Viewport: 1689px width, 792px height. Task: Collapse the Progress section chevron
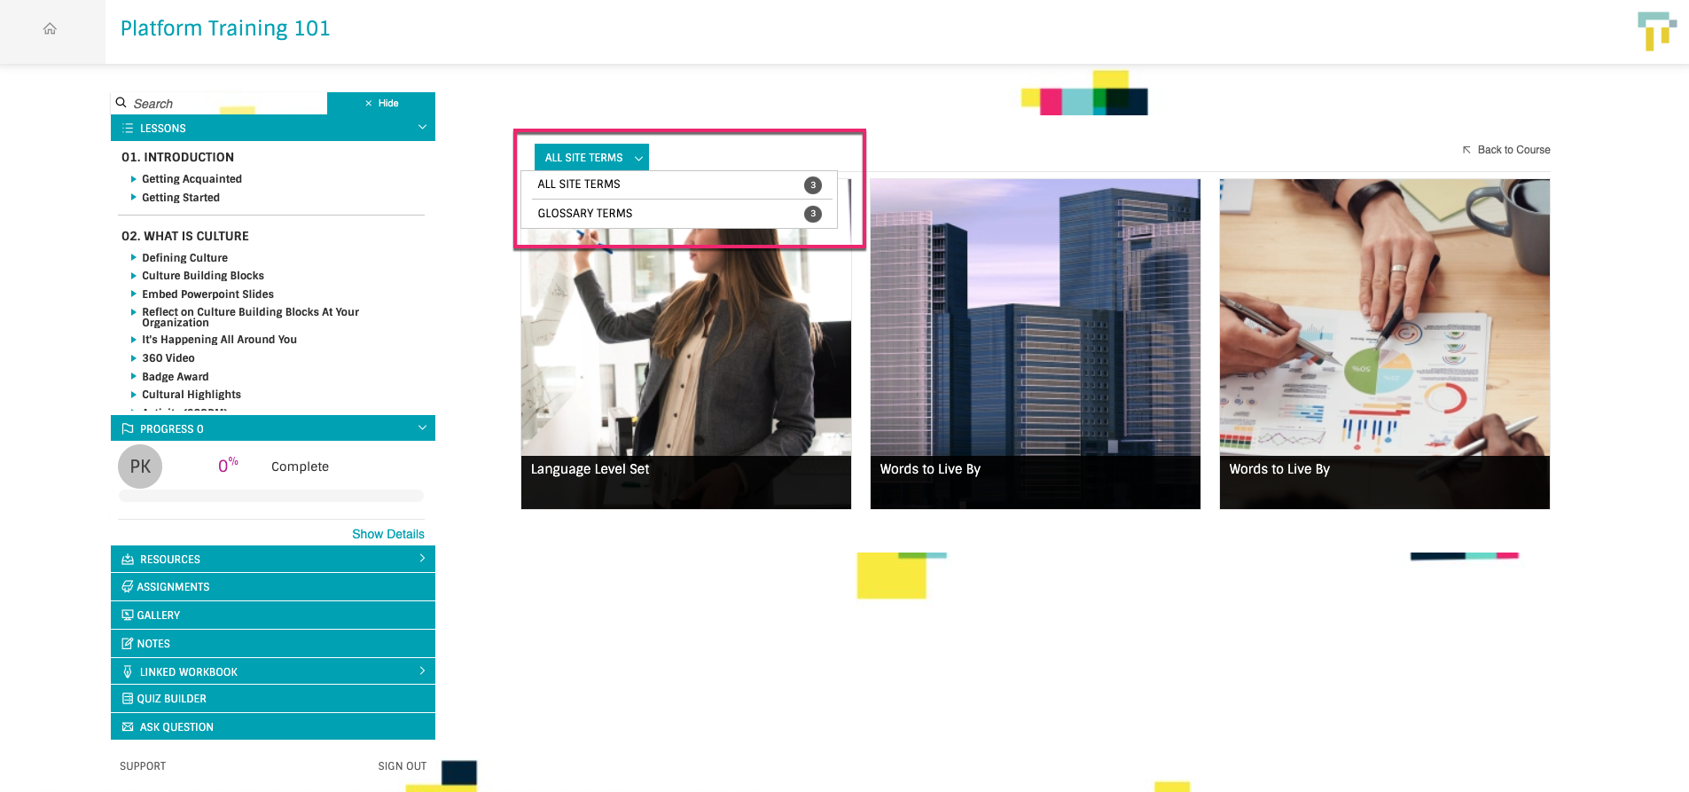pyautogui.click(x=422, y=428)
